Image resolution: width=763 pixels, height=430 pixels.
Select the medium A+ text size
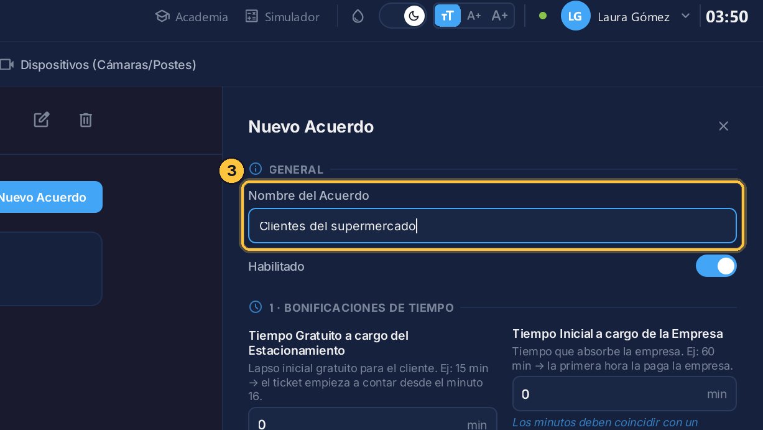474,16
